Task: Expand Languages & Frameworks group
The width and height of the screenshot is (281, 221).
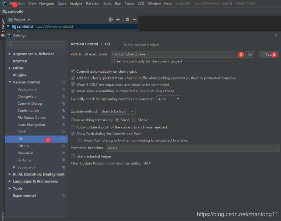Action: [10, 181]
